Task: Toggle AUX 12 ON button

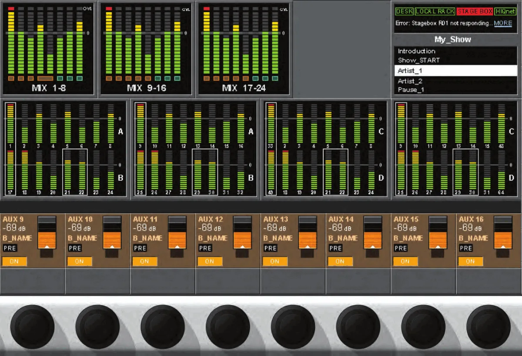Action: (x=210, y=261)
